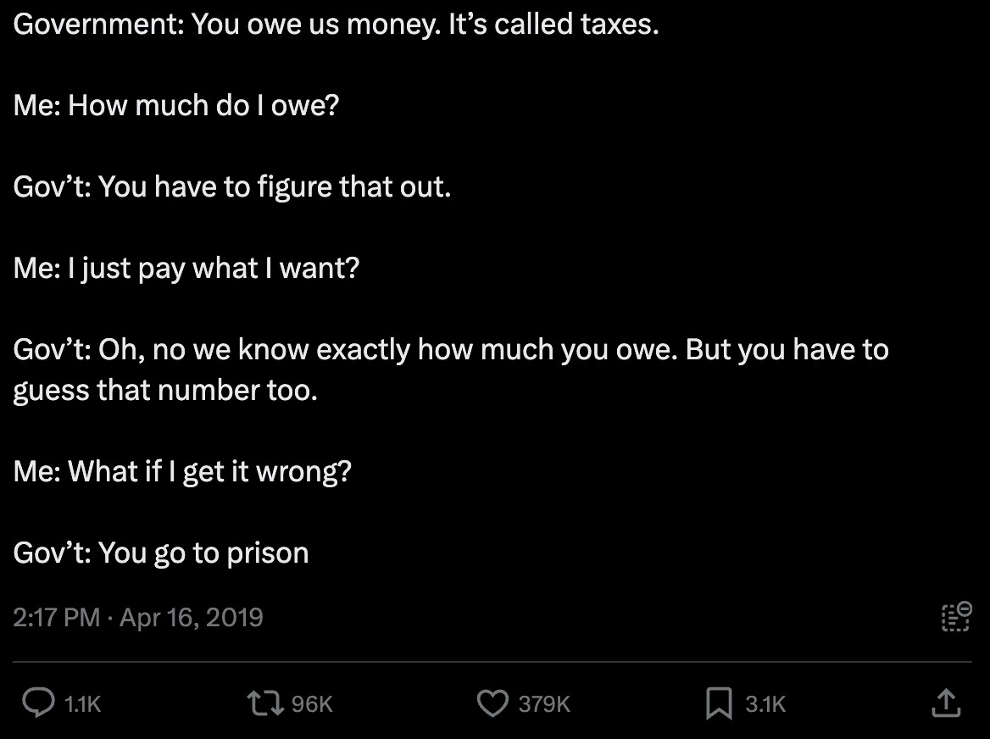Open replies via the 1.1K count

(x=83, y=703)
